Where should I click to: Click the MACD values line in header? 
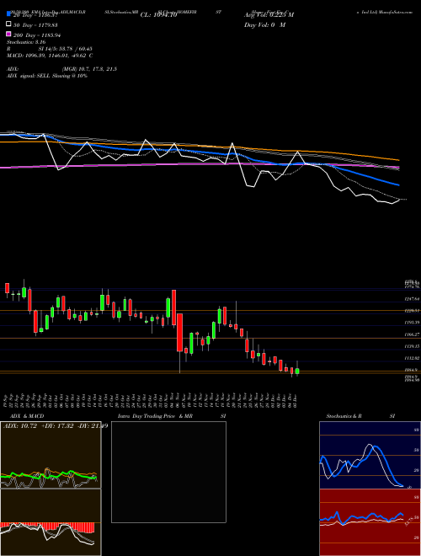point(50,56)
